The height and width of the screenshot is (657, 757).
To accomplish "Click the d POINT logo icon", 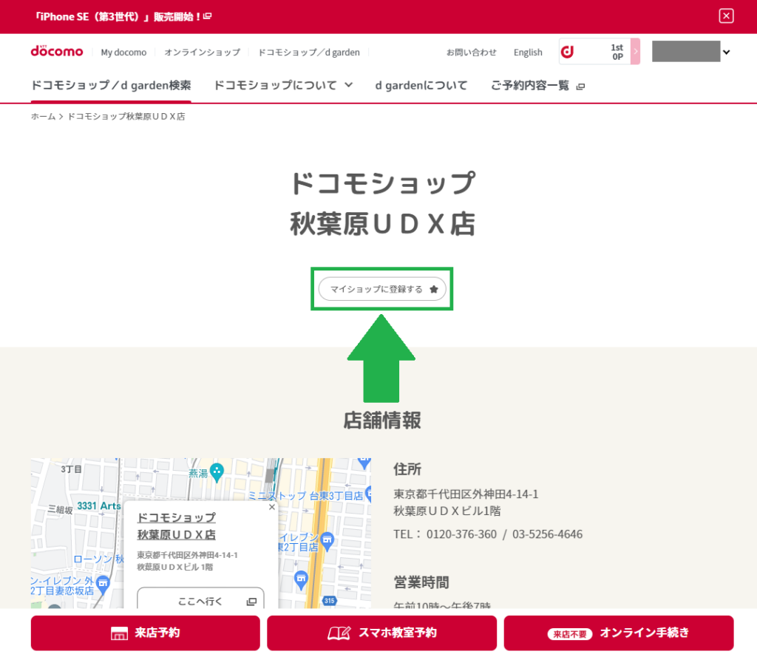I will click(568, 52).
